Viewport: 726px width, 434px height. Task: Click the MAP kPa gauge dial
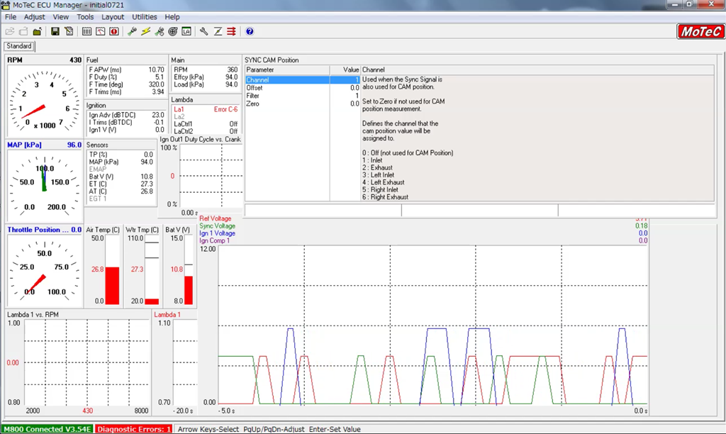click(45, 185)
